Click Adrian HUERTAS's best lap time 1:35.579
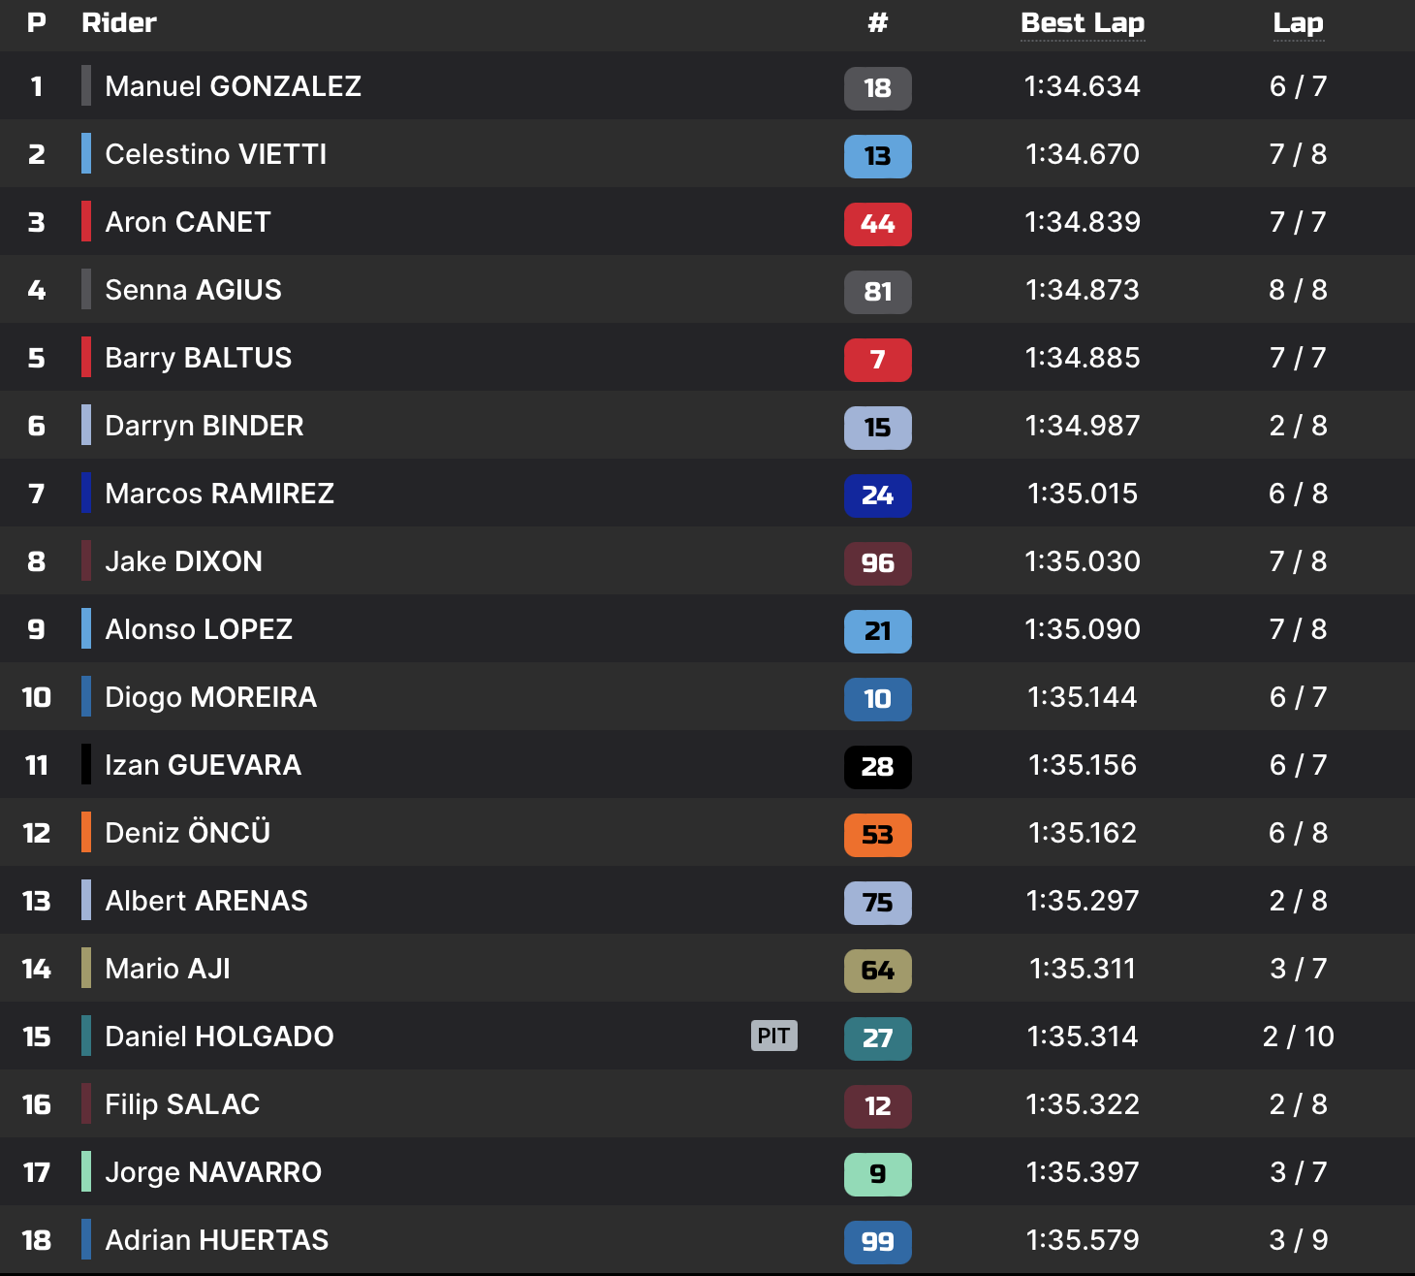The width and height of the screenshot is (1415, 1276). (1083, 1240)
